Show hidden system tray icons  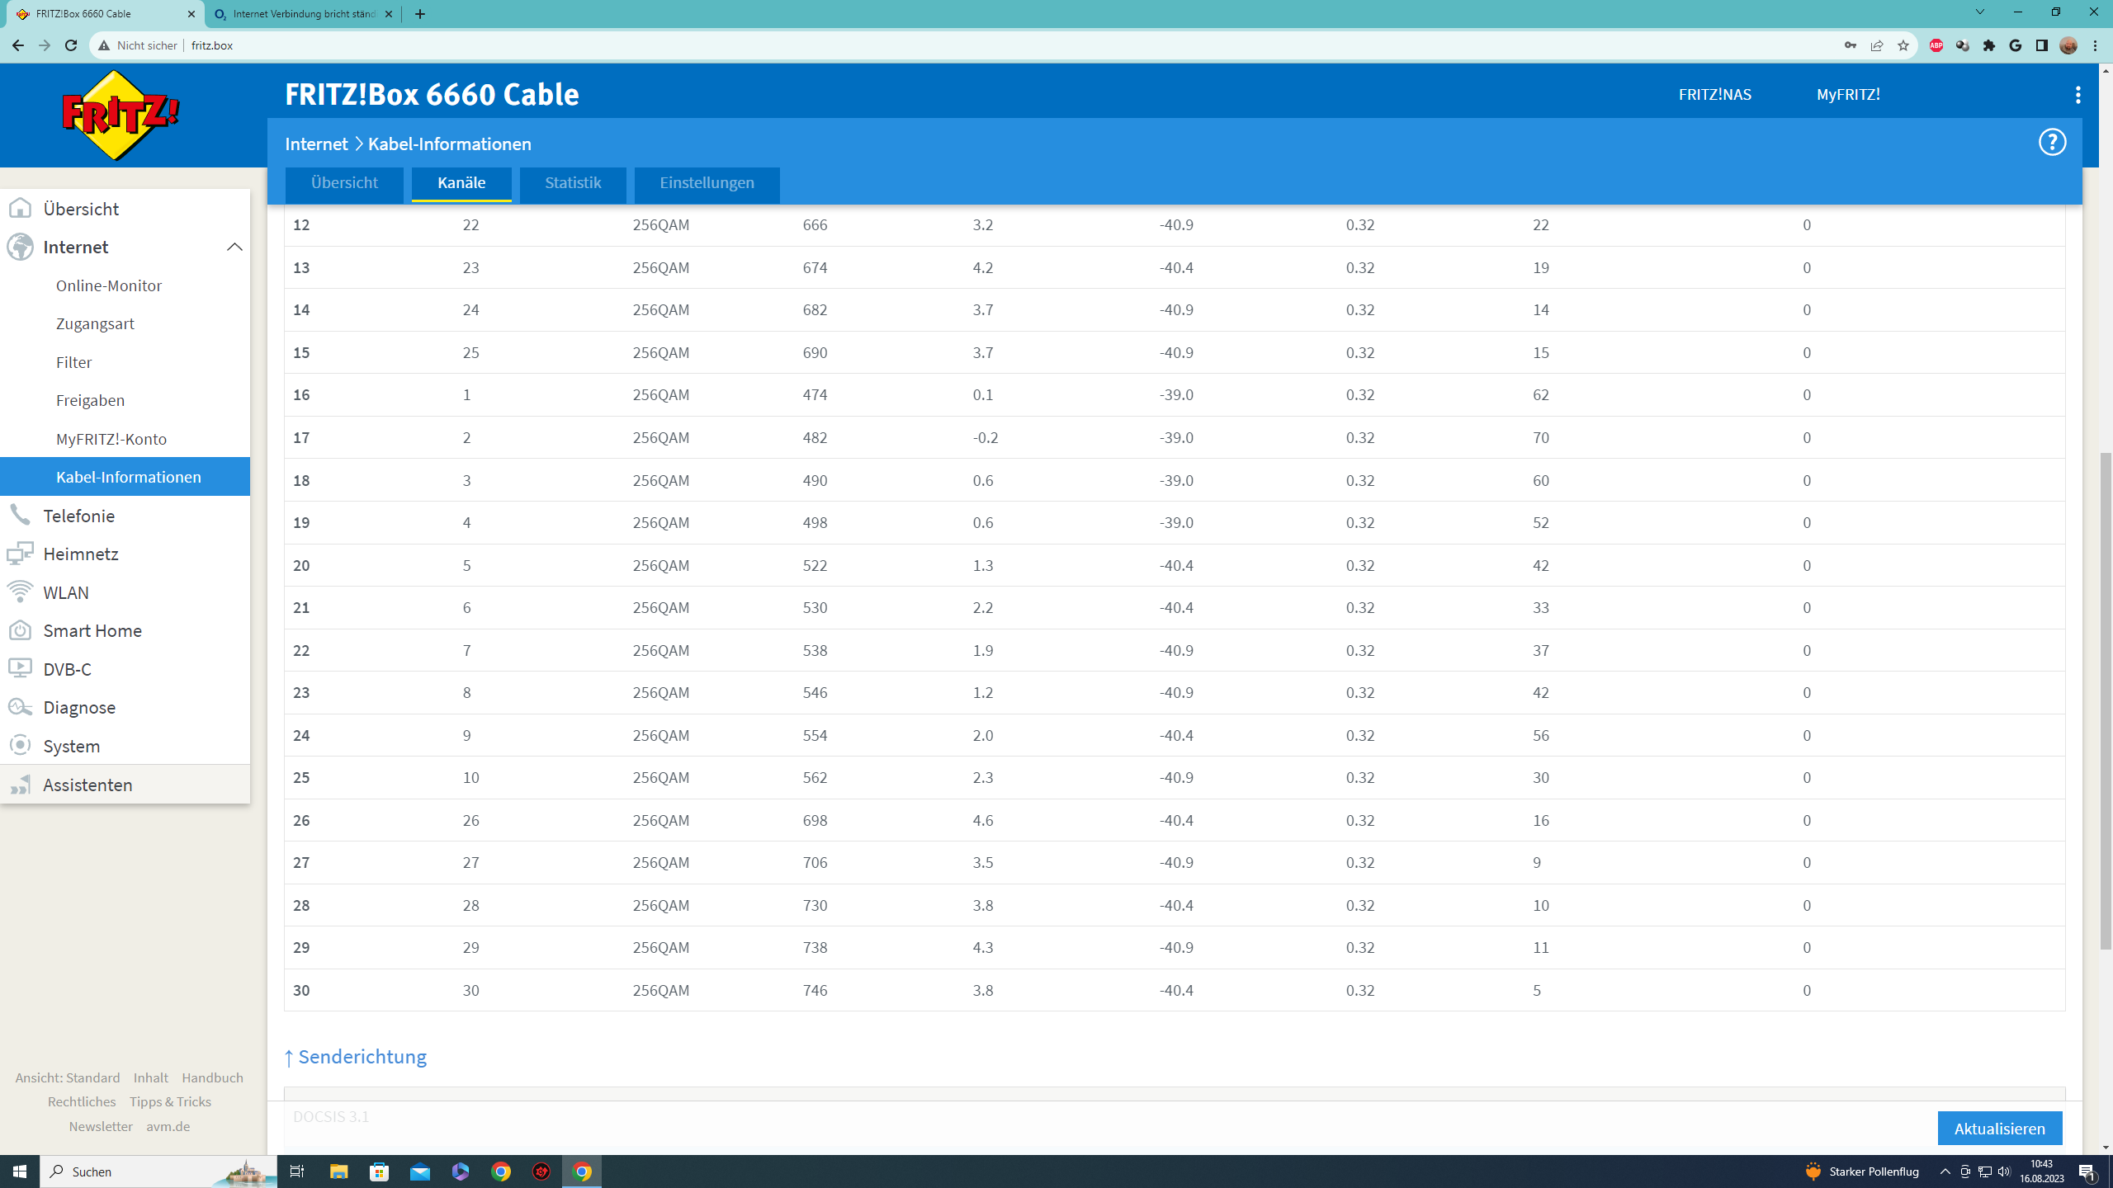pyautogui.click(x=1945, y=1171)
